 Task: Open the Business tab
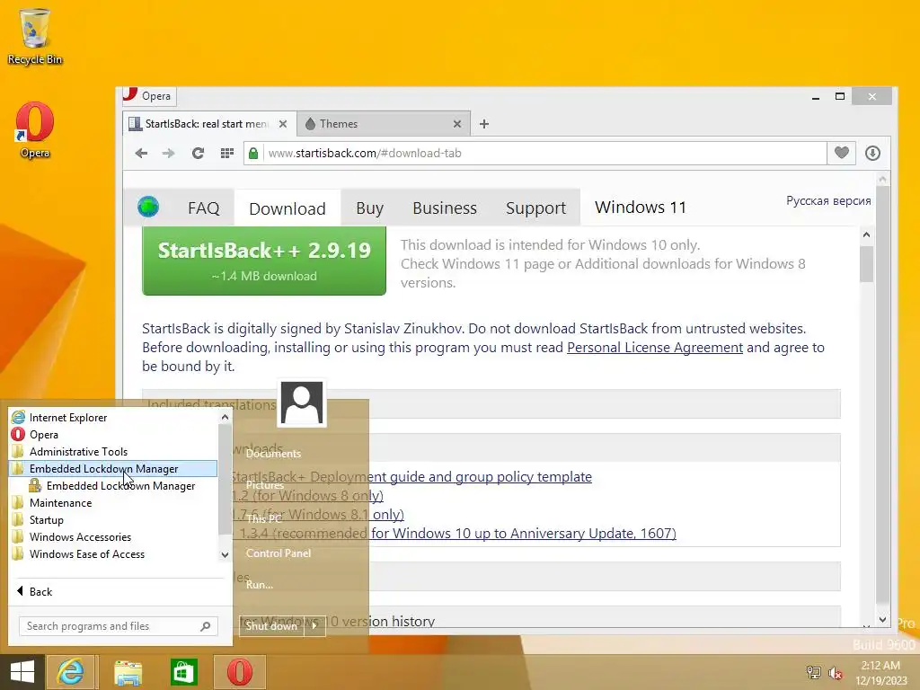[x=445, y=208]
